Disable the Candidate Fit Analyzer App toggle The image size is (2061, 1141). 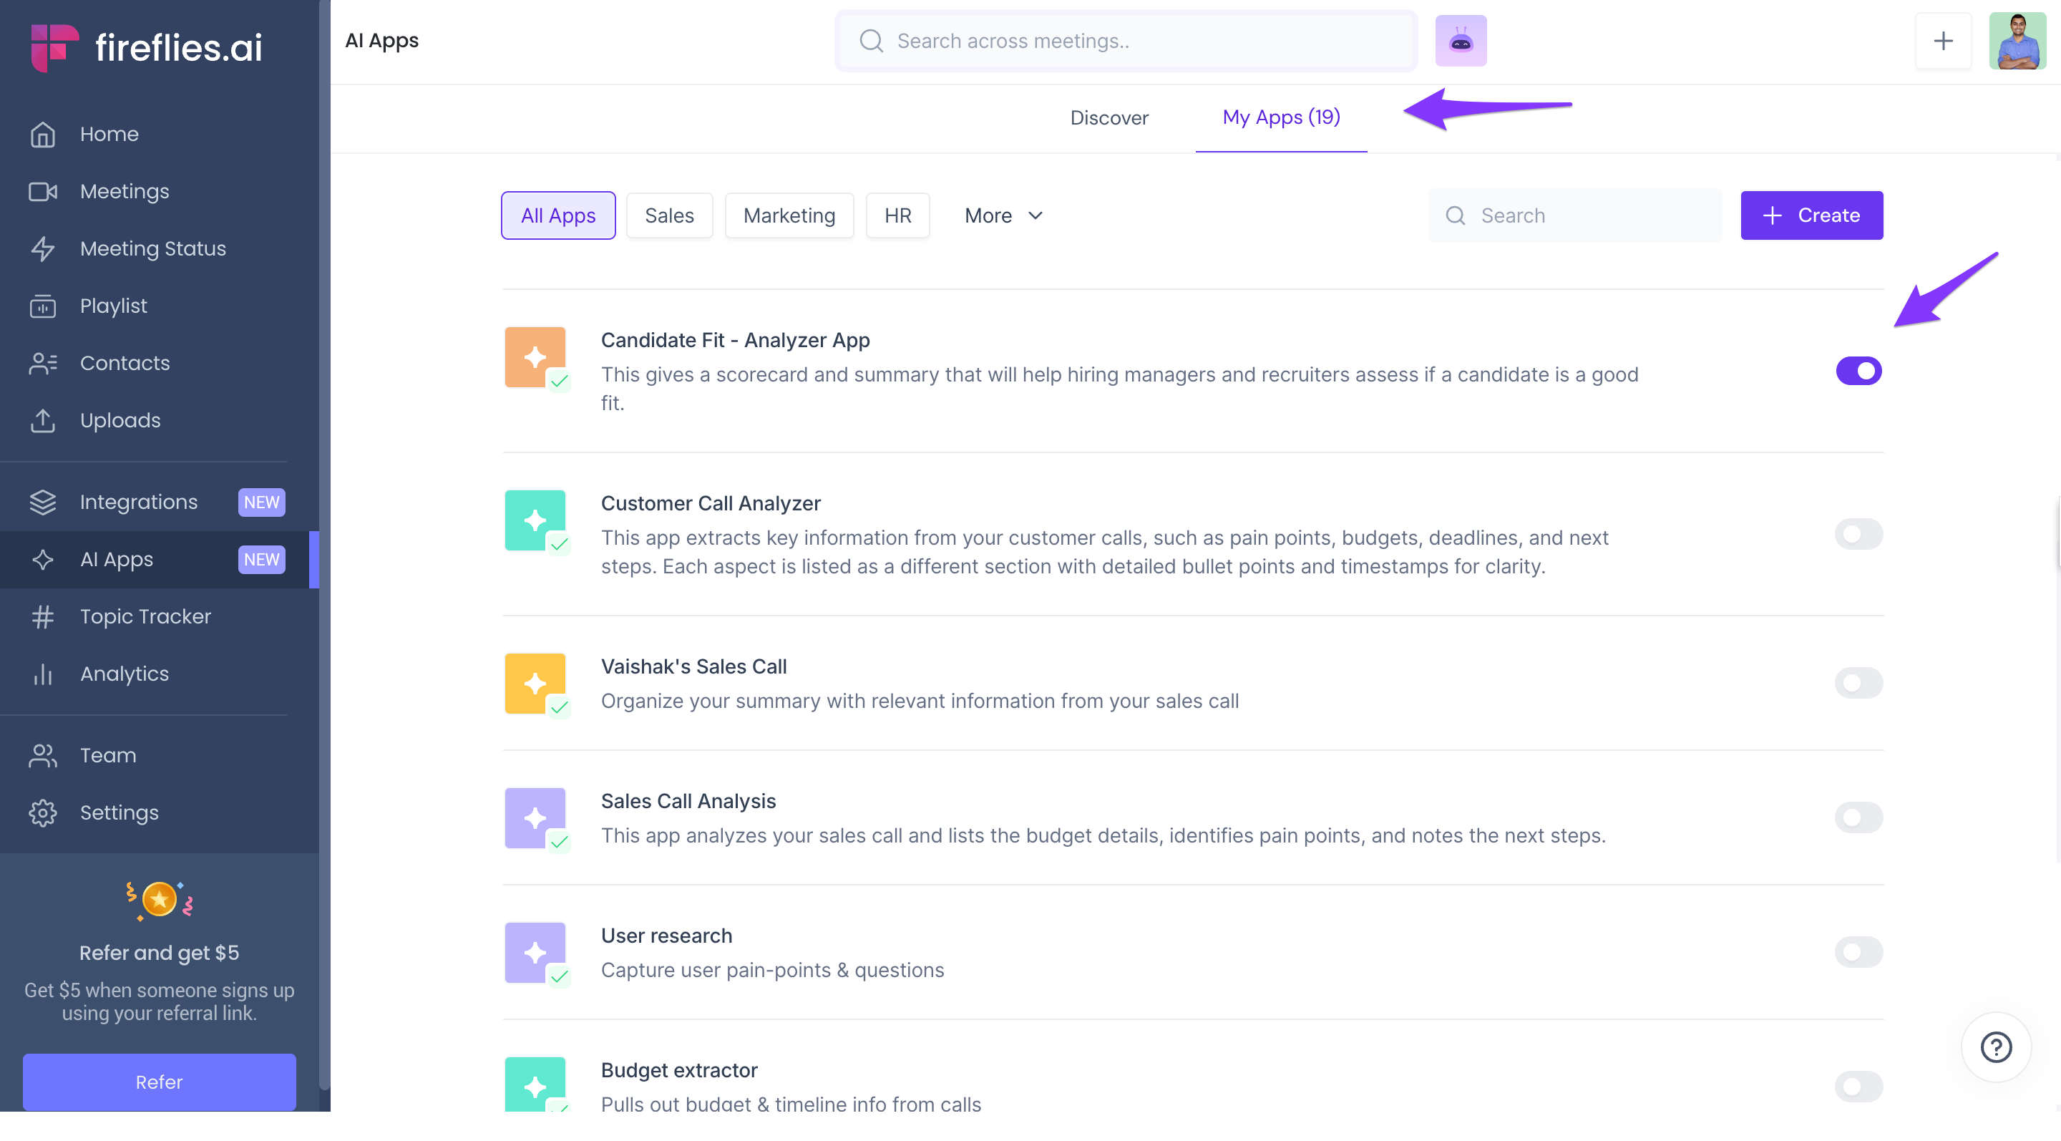click(1858, 372)
